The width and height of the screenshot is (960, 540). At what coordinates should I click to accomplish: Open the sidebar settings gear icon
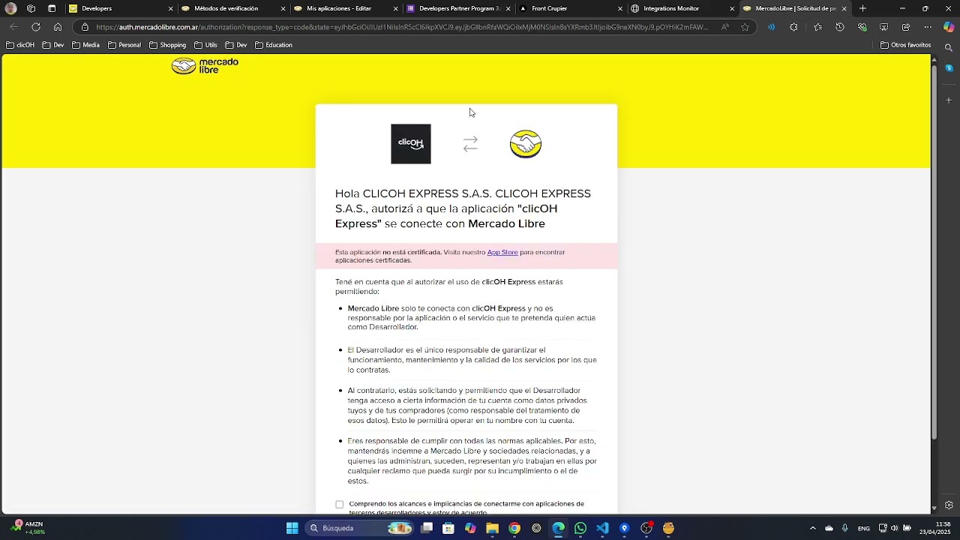(949, 505)
